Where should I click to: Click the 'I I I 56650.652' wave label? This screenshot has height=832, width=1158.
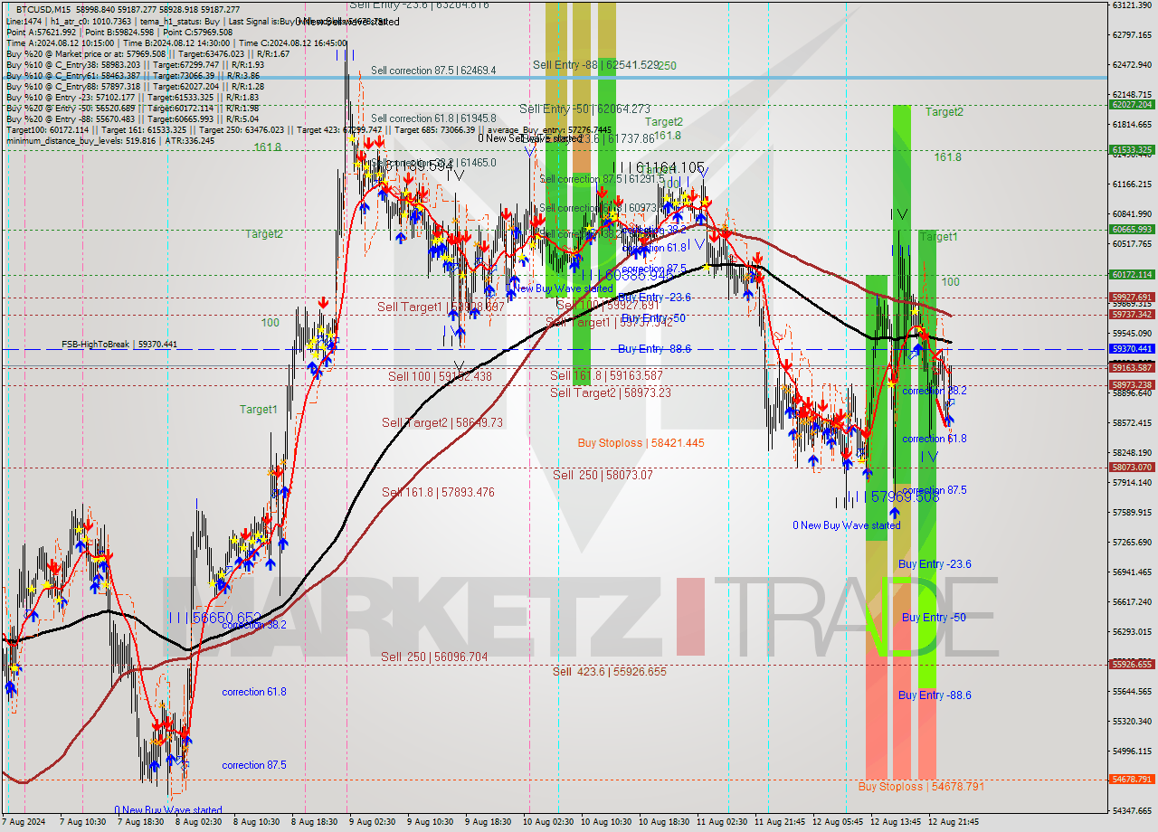[214, 618]
